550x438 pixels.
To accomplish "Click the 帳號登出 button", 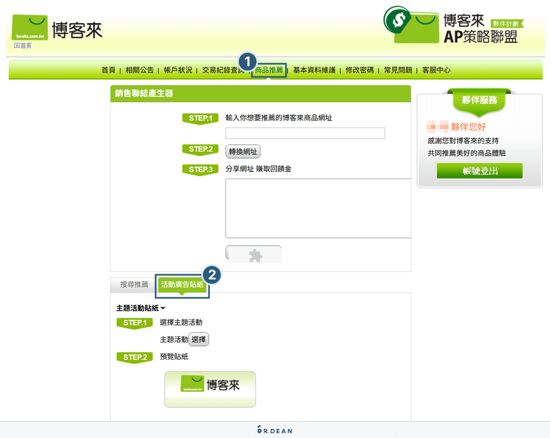I will 479,171.
